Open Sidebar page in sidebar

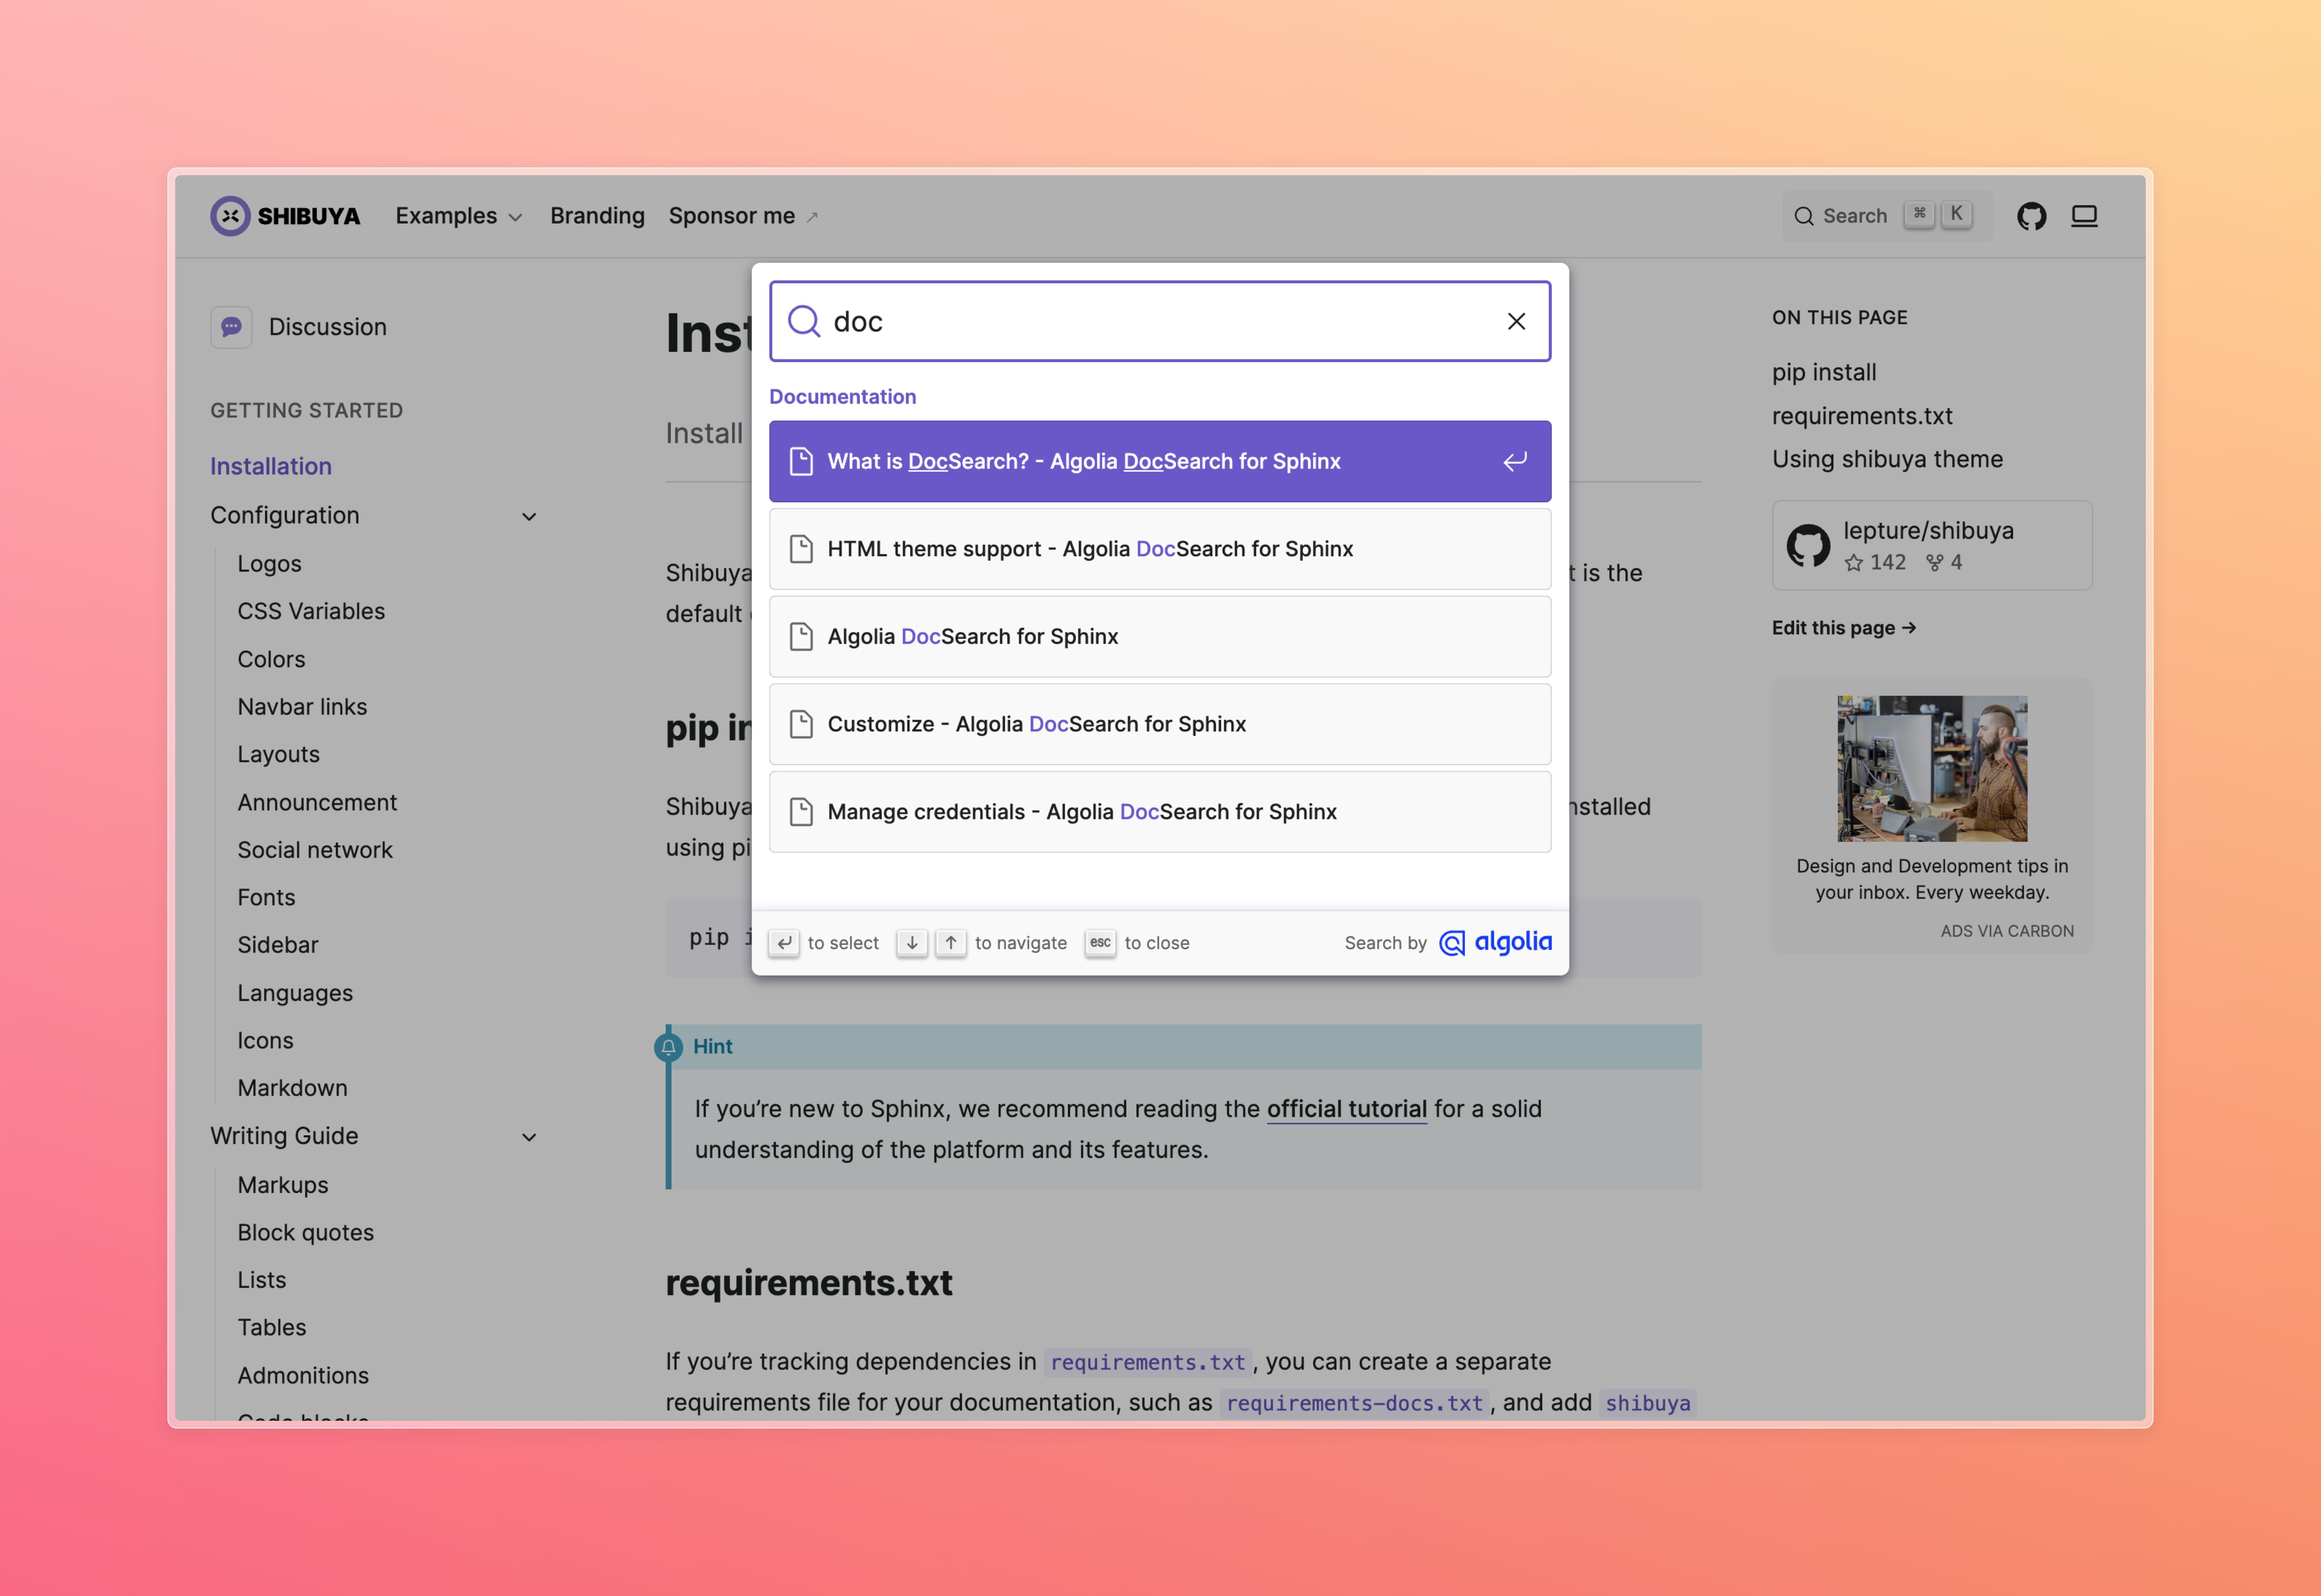(x=278, y=945)
